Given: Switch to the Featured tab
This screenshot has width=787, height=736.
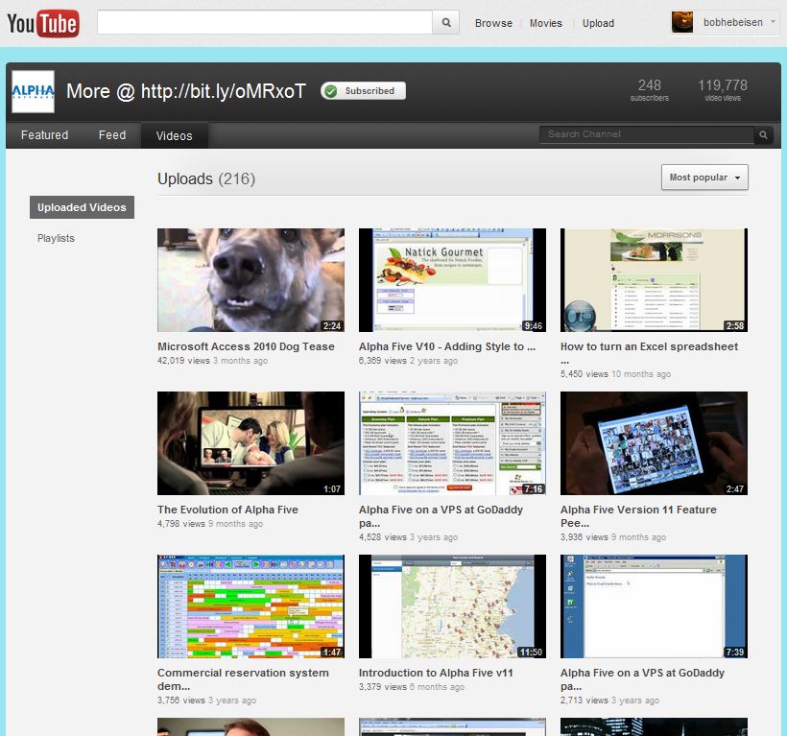Looking at the screenshot, I should click(x=45, y=135).
